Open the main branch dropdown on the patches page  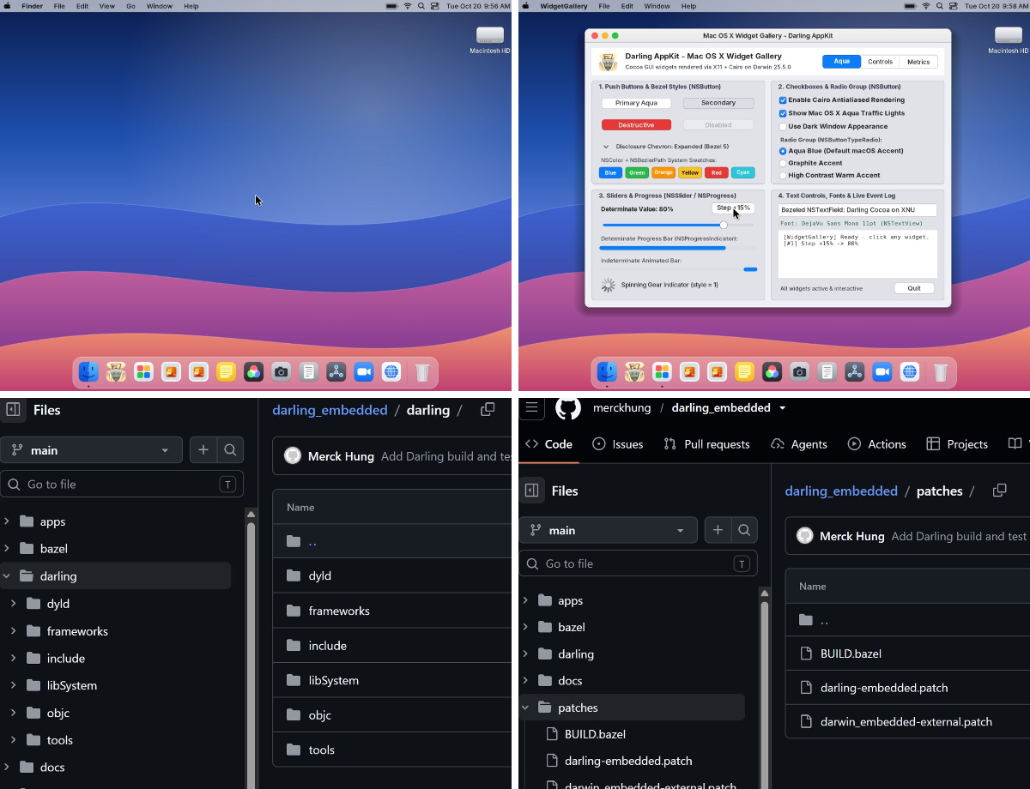pyautogui.click(x=608, y=530)
